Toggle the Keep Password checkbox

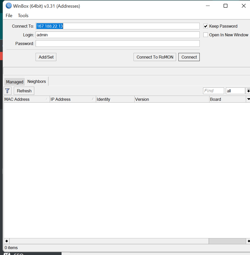coord(205,26)
